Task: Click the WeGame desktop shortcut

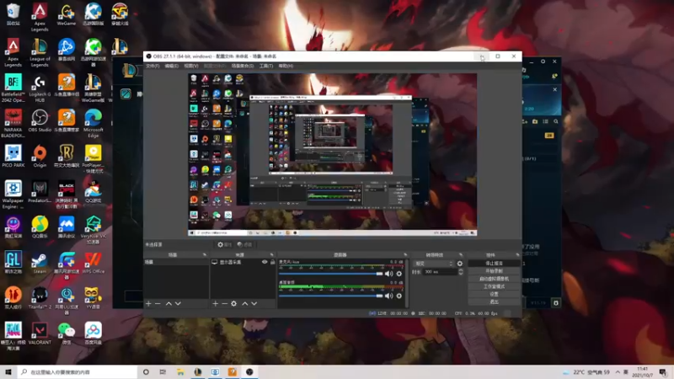Action: [x=67, y=14]
